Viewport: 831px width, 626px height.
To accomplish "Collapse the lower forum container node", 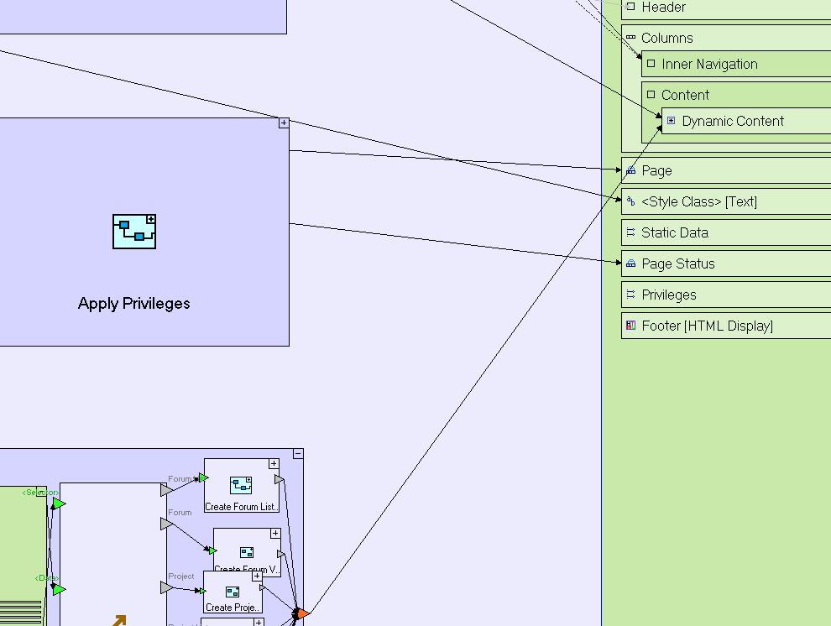I will [x=298, y=454].
